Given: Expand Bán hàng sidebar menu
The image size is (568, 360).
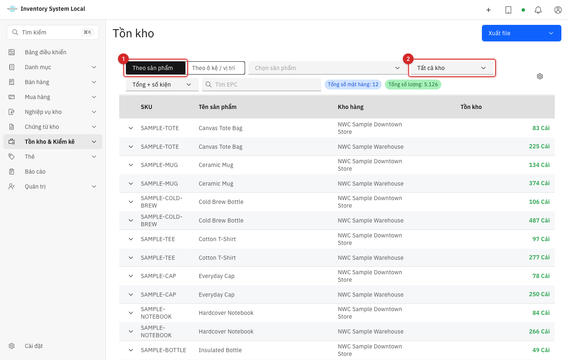Looking at the screenshot, I should coord(53,82).
